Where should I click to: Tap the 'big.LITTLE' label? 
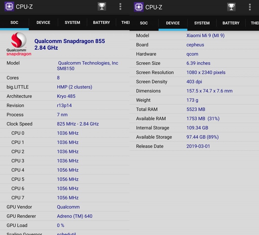(x=18, y=87)
